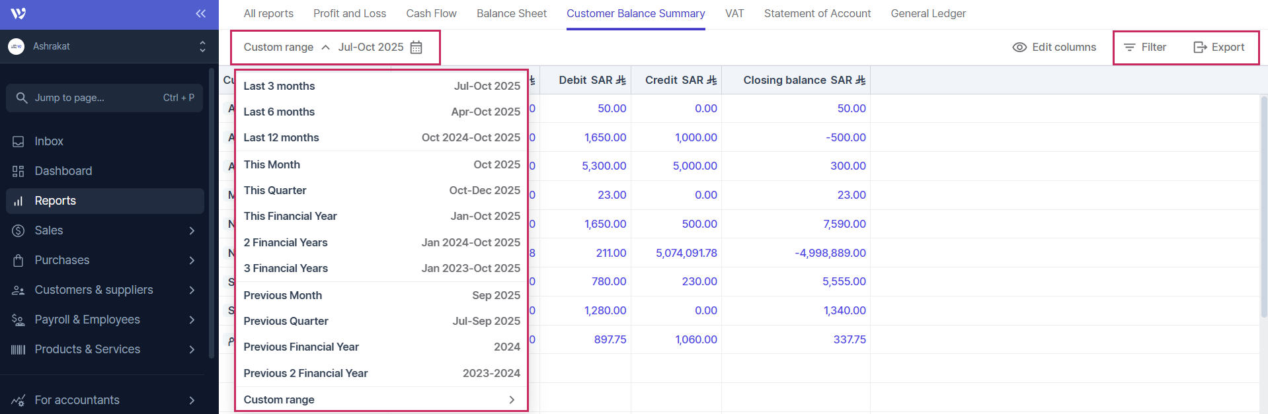Click the Inbox tray icon in sidebar
The height and width of the screenshot is (414, 1268).
pyautogui.click(x=19, y=141)
